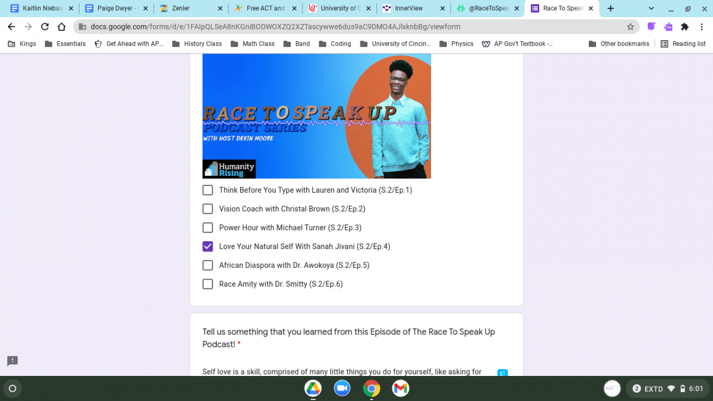713x401 pixels.
Task: Switch to the University of C tab
Action: pyautogui.click(x=340, y=8)
